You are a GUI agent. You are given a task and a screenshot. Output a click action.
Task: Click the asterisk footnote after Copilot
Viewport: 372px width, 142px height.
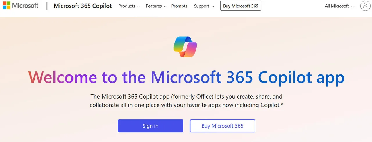tap(282, 104)
